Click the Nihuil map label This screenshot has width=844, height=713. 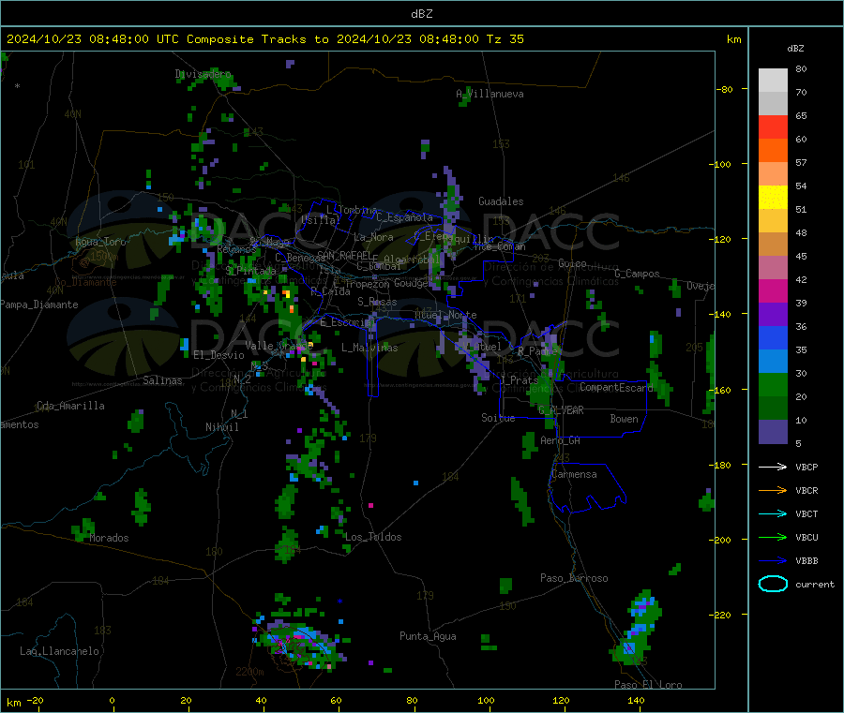221,427
